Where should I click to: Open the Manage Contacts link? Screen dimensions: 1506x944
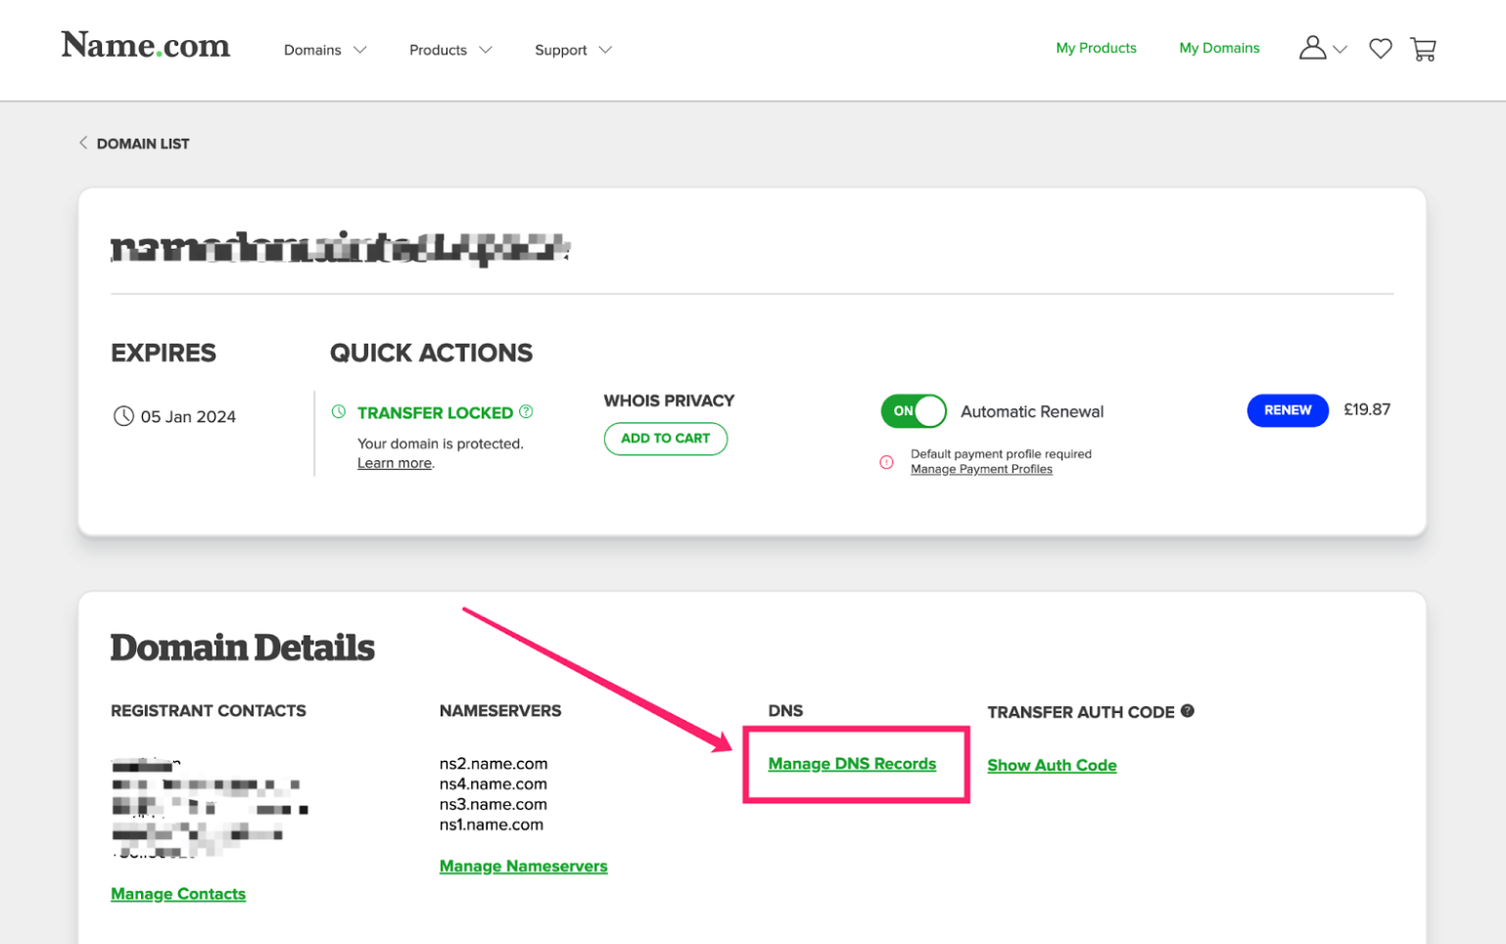tap(178, 894)
